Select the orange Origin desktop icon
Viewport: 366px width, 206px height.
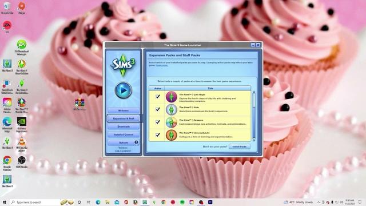tap(22, 7)
